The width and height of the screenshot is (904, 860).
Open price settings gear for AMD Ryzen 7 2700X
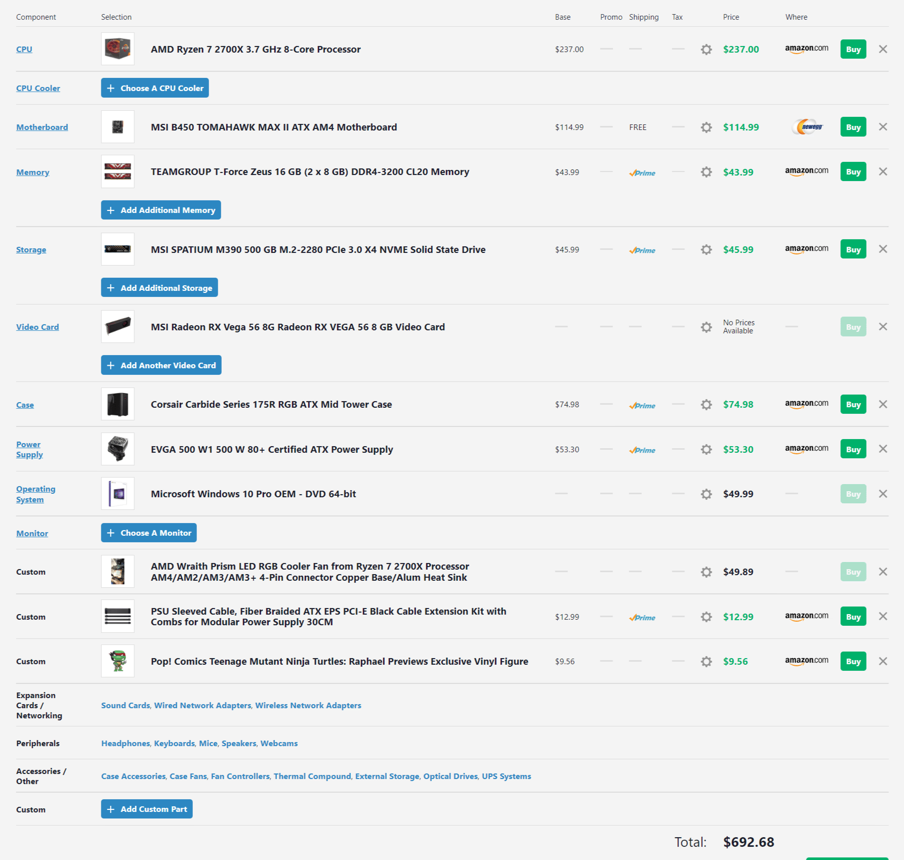(x=706, y=49)
